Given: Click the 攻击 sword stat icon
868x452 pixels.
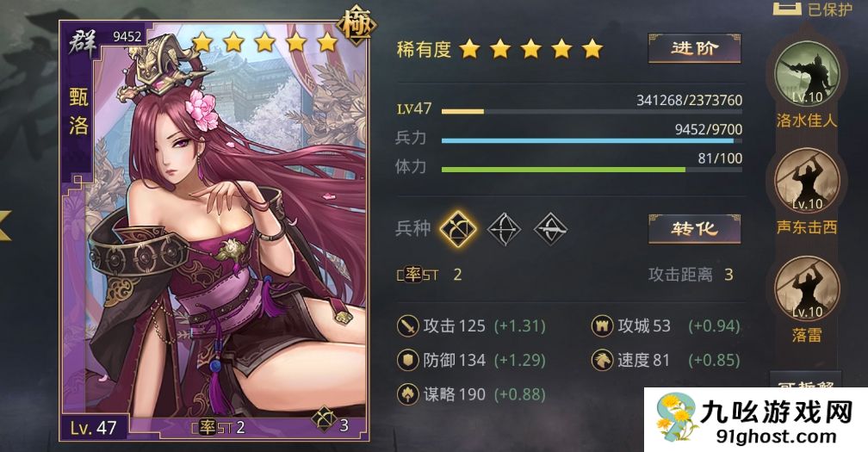Looking at the screenshot, I should [408, 325].
